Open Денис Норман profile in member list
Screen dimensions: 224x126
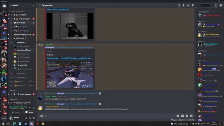[x=210, y=45]
